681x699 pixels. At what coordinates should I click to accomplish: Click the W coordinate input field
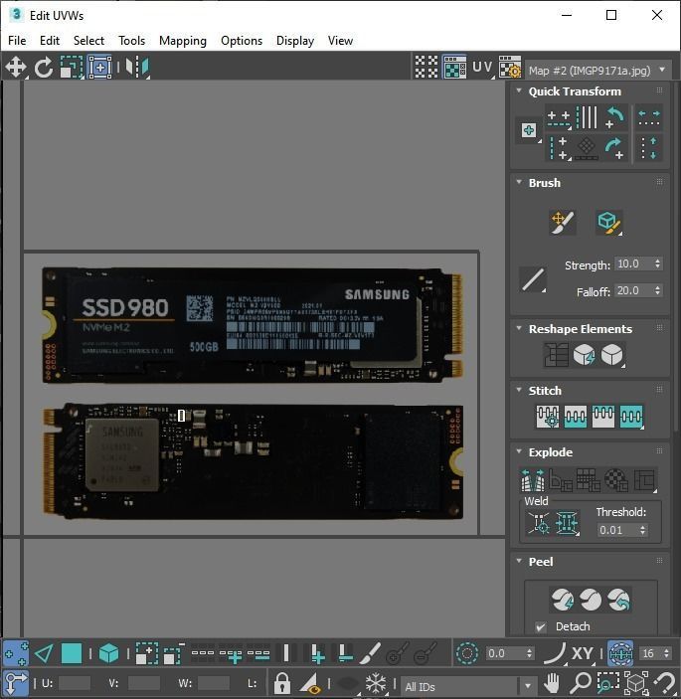[x=214, y=683]
